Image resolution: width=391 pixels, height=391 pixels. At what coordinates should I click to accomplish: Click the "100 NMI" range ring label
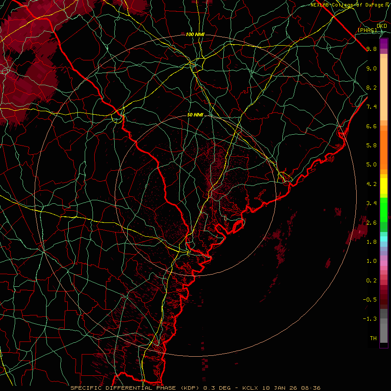[195, 34]
